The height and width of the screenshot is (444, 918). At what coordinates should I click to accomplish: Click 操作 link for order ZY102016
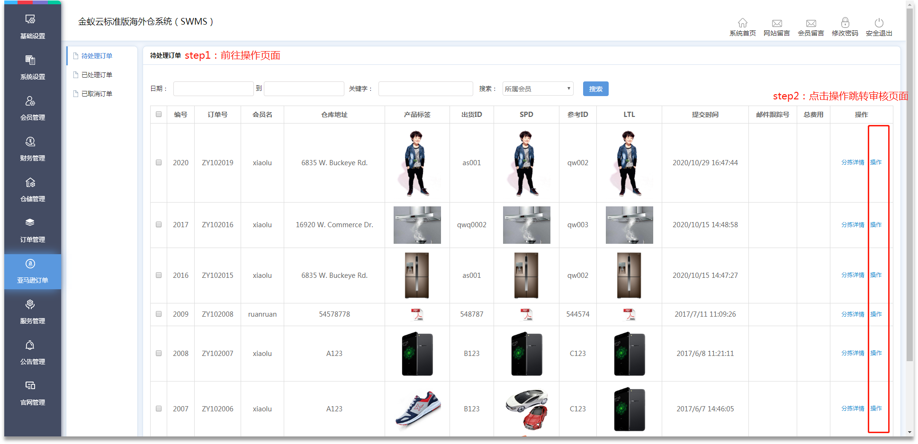click(876, 224)
